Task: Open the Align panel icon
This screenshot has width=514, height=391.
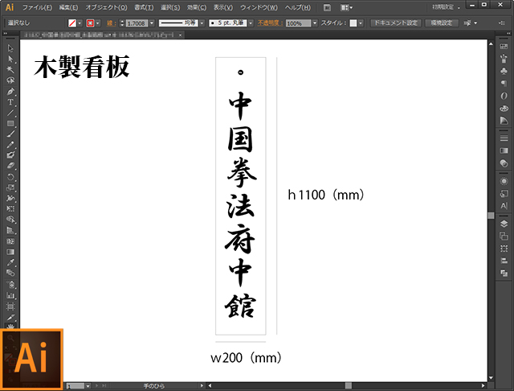Action: [x=504, y=261]
